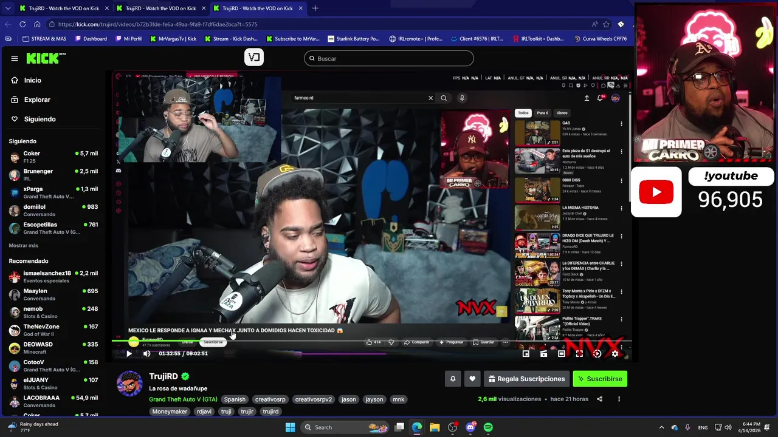Open TheNevZone recommended channel
The image size is (778, 437).
53,330
